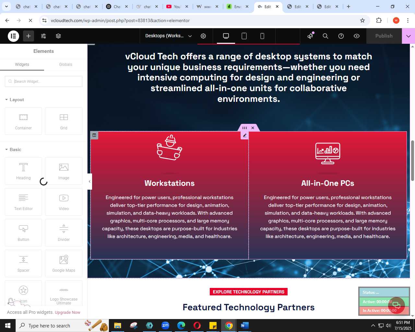Screen dimensions: 415x332
Task: Collapse the Layout section
Action: [15, 100]
